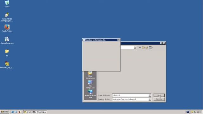Go back using the file dialog arrow
The height and width of the screenshot is (114, 203).
pyautogui.click(x=140, y=47)
